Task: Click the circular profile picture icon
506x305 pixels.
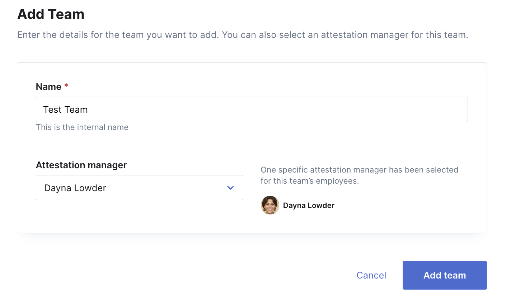Action: point(270,205)
